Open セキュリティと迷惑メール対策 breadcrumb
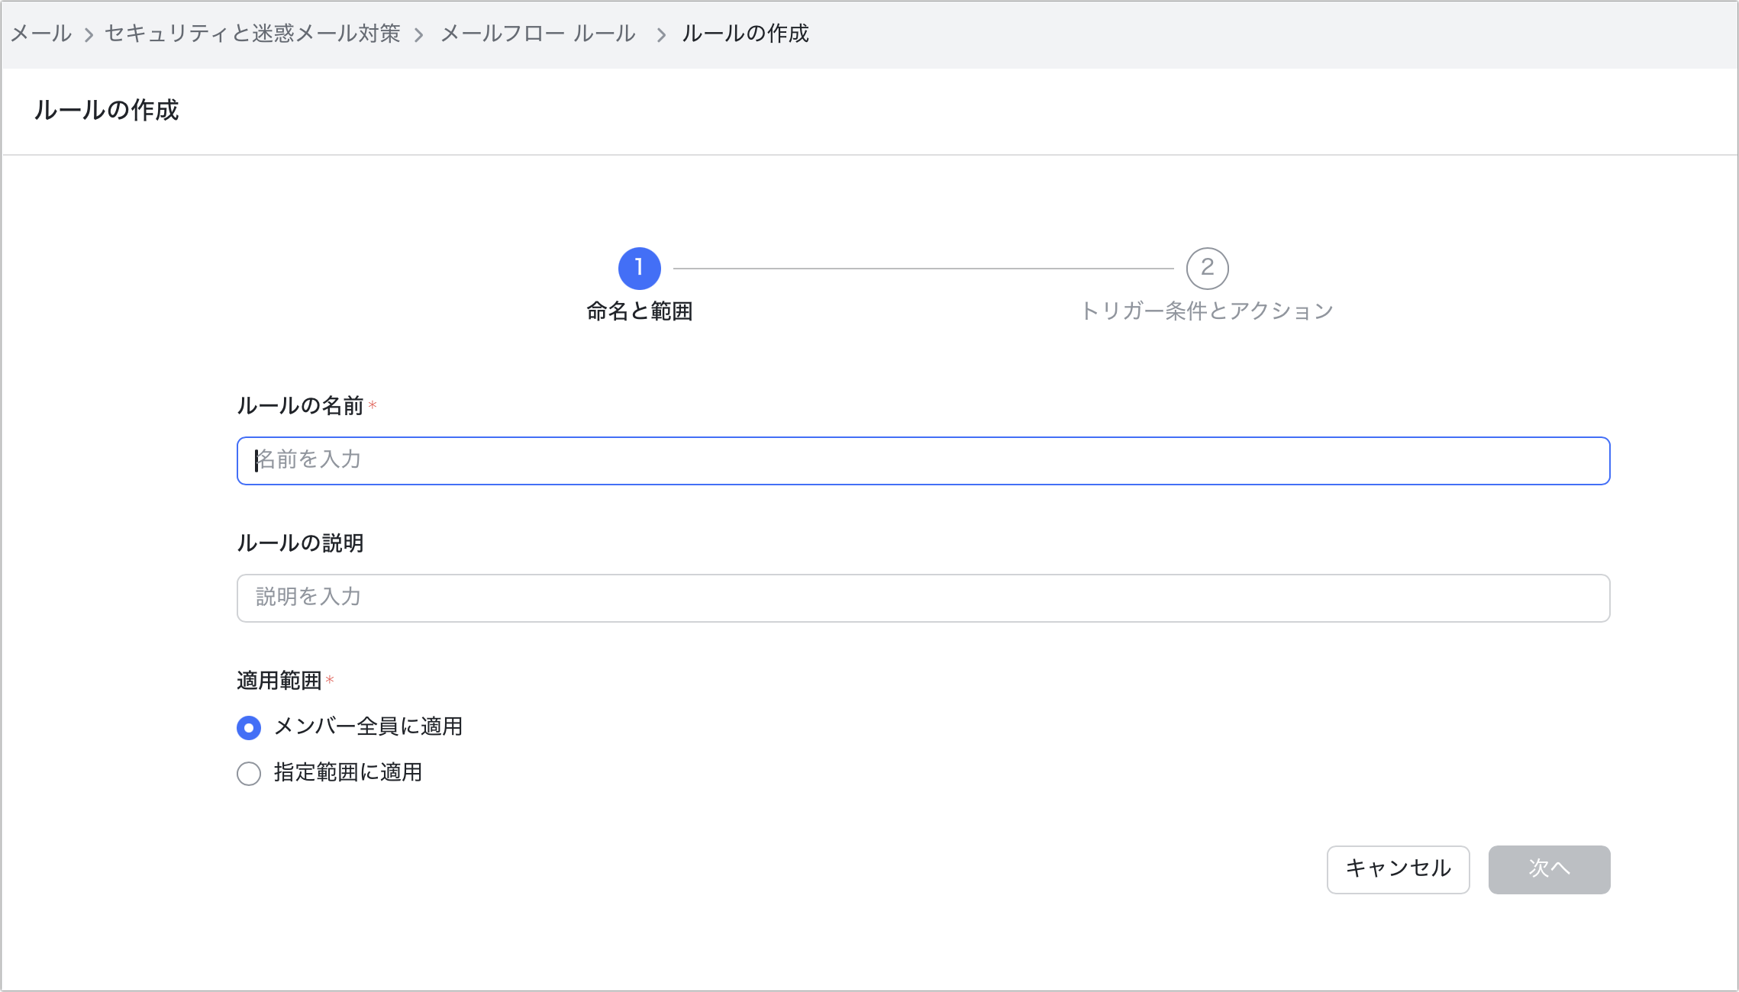The image size is (1739, 992). tap(252, 34)
